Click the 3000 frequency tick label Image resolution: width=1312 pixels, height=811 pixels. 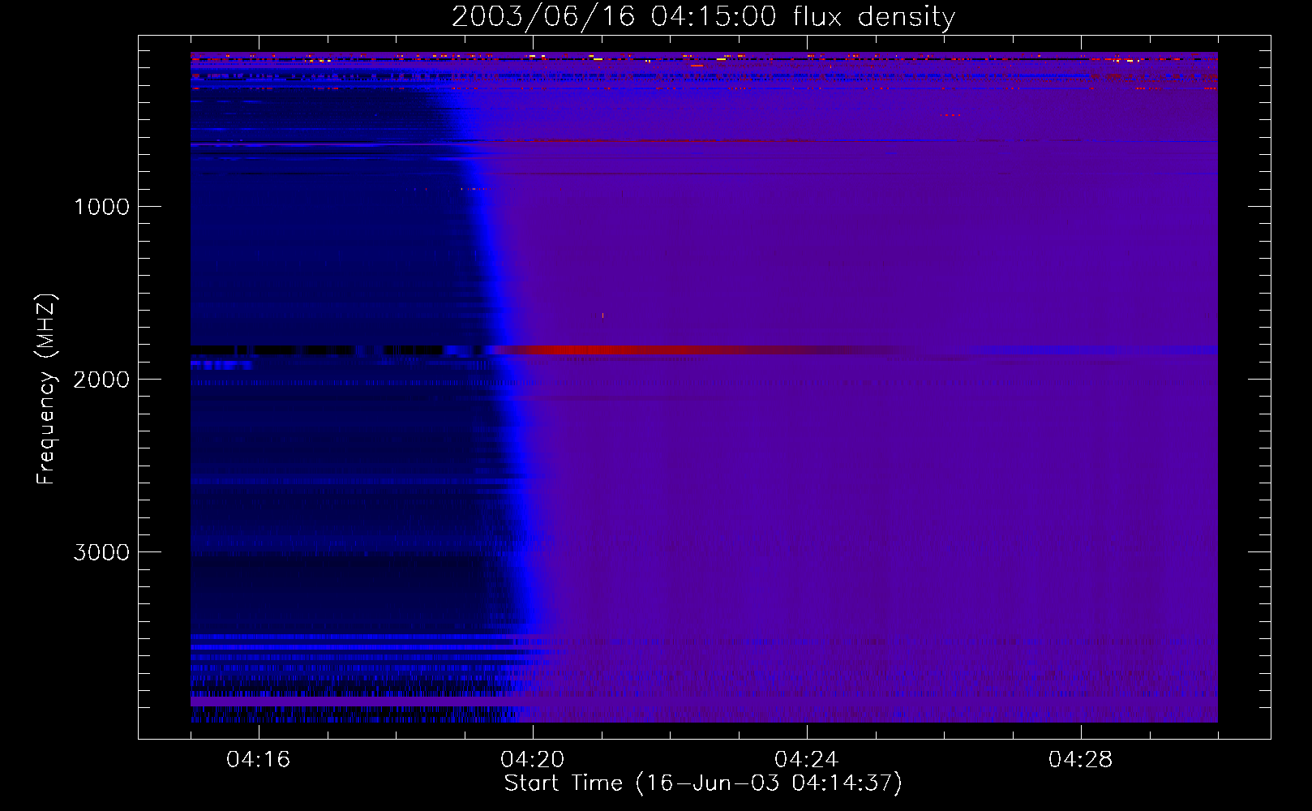(101, 552)
